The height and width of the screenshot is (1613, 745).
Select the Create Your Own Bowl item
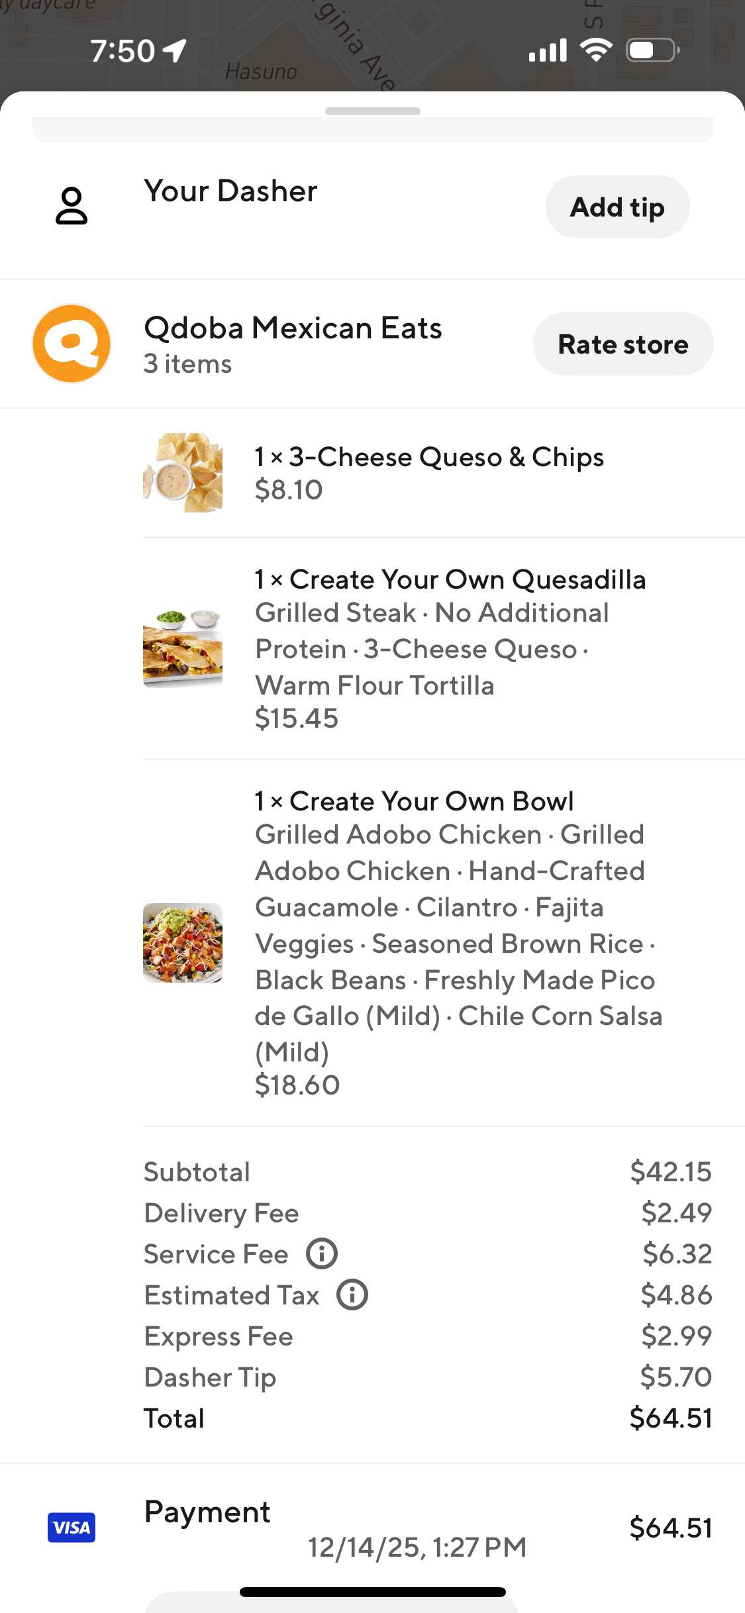(x=431, y=802)
